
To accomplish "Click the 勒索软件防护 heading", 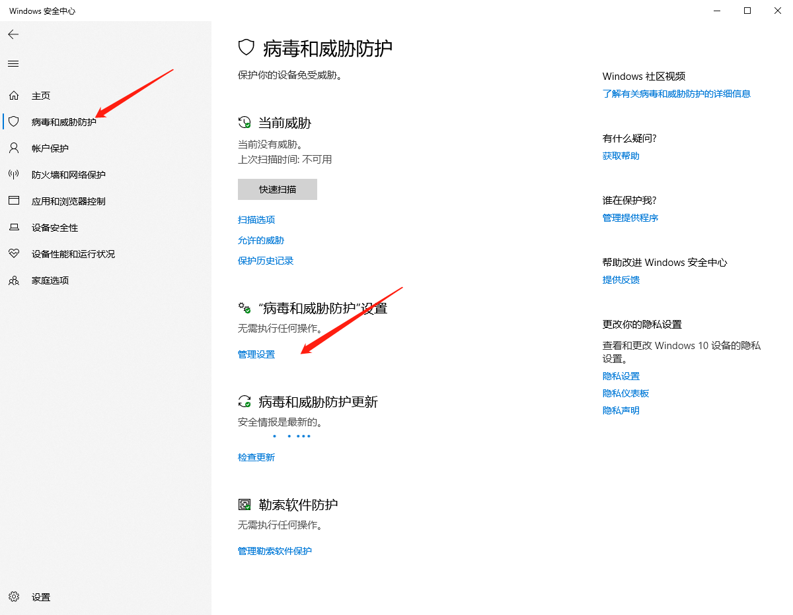I will tap(299, 505).
